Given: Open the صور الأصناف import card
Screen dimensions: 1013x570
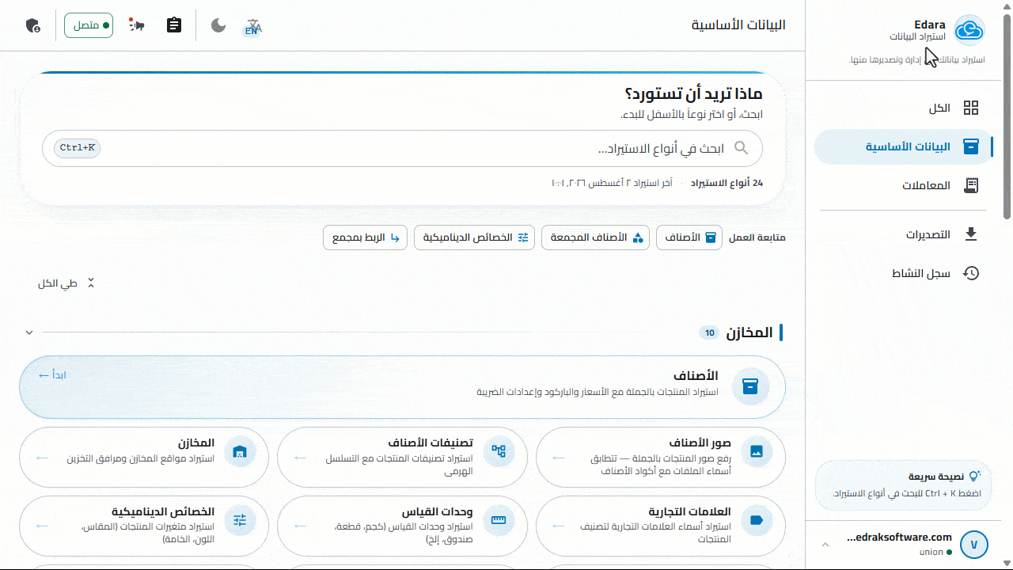Looking at the screenshot, I should 661,458.
